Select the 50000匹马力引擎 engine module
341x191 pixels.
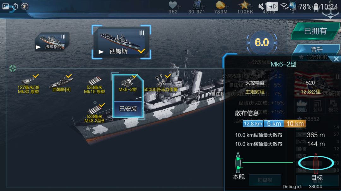pos(161,83)
